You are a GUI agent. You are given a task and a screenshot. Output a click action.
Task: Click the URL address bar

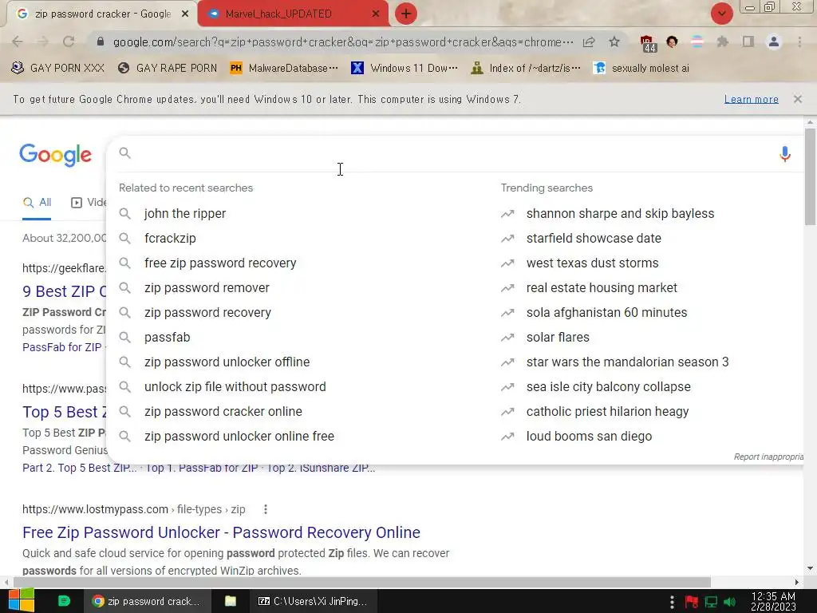coord(343,42)
